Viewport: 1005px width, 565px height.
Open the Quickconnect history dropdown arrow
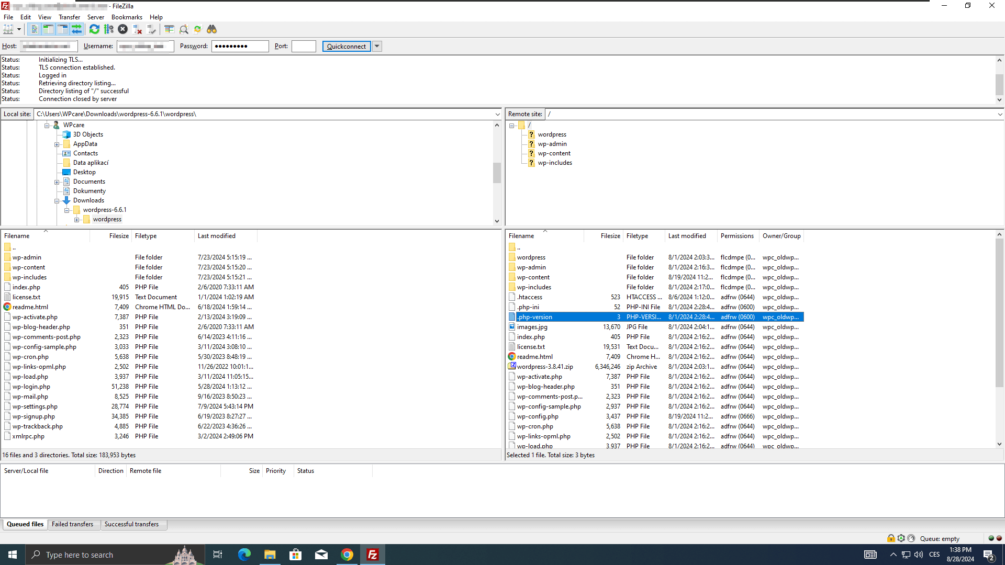[377, 46]
